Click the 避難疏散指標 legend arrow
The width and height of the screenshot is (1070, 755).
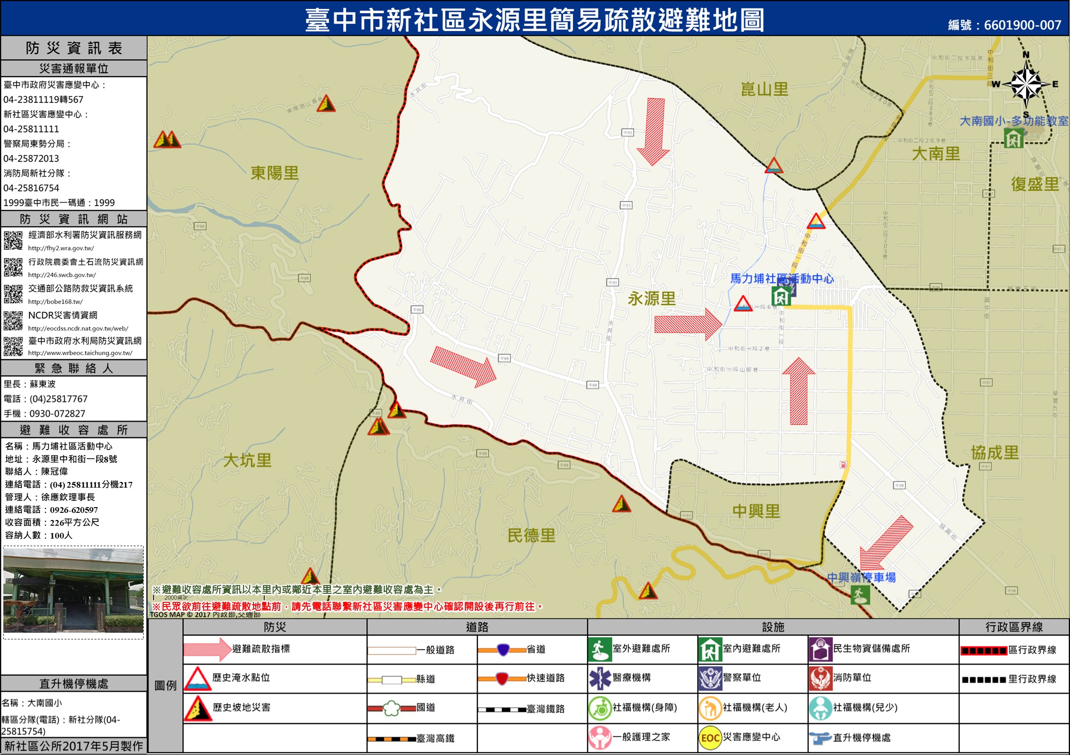[207, 649]
